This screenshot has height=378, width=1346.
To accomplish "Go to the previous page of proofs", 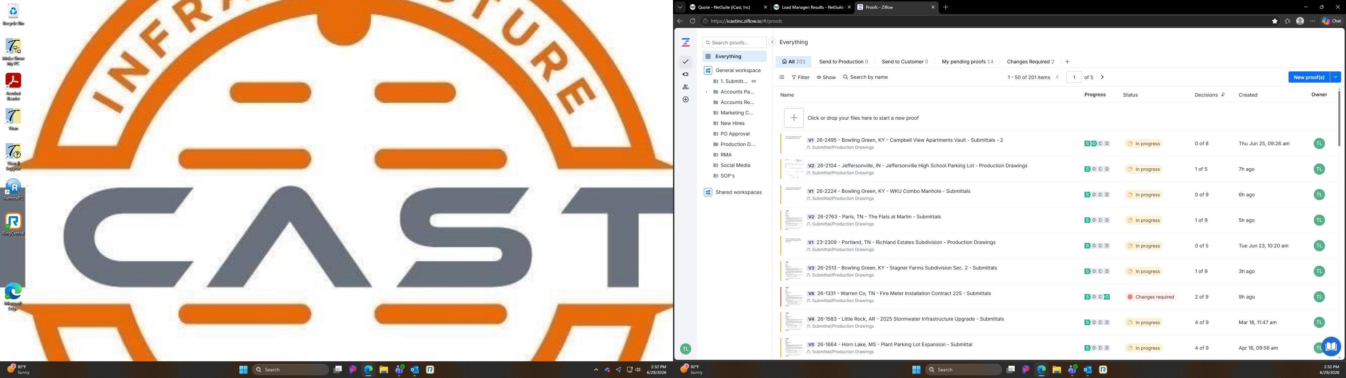I will (x=1058, y=77).
